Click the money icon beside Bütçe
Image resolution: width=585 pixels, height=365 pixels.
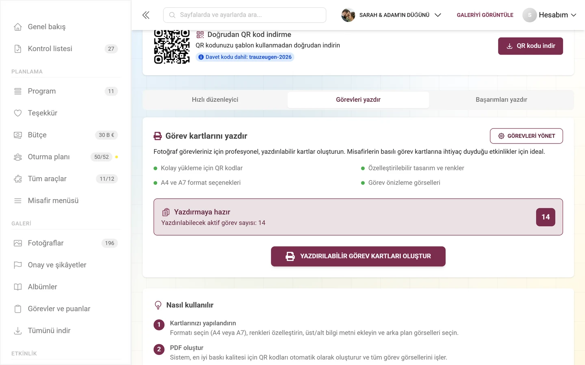[x=18, y=135]
